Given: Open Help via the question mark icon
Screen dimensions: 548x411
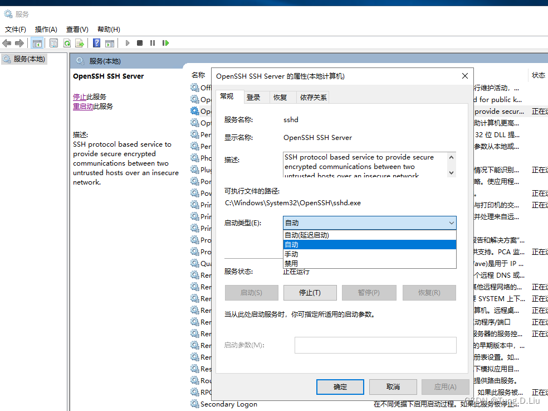Looking at the screenshot, I should pos(97,43).
